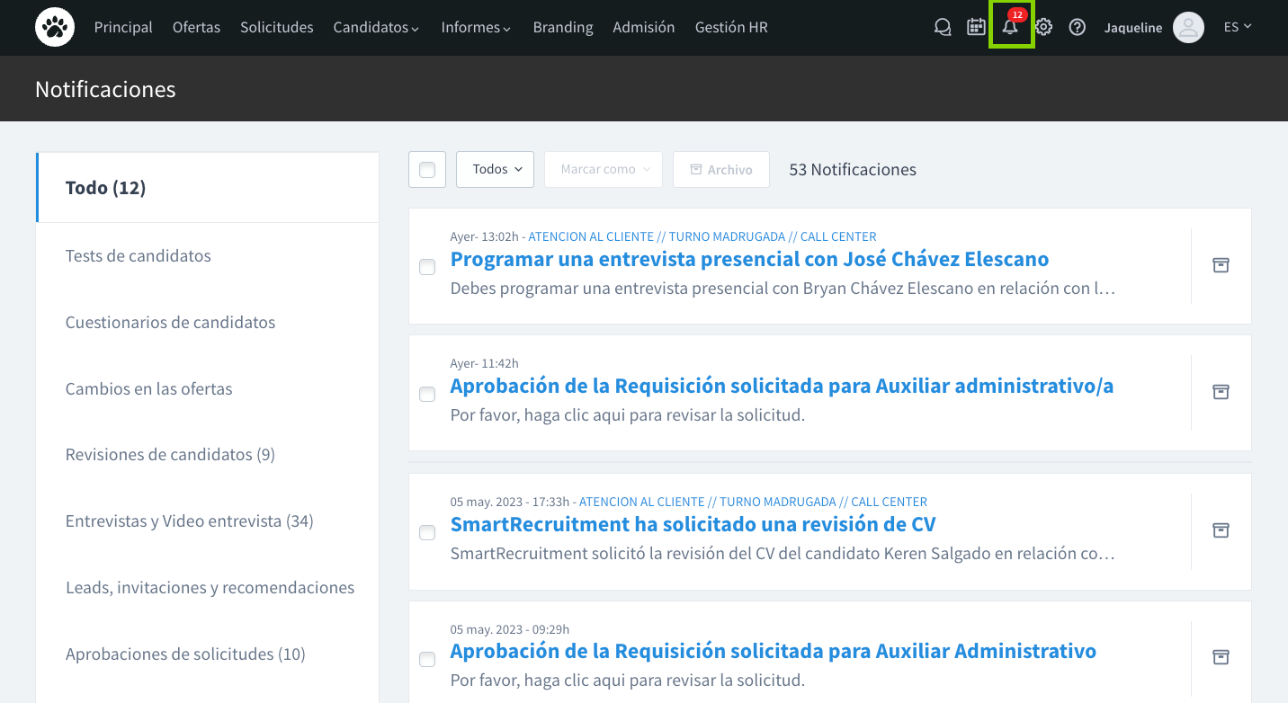Open the entrevista presencial con José Chávez notification

[x=749, y=259]
